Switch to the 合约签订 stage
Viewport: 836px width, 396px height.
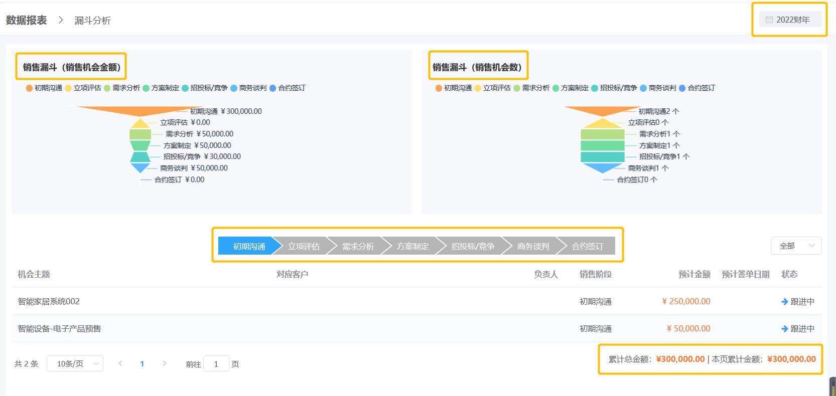587,246
